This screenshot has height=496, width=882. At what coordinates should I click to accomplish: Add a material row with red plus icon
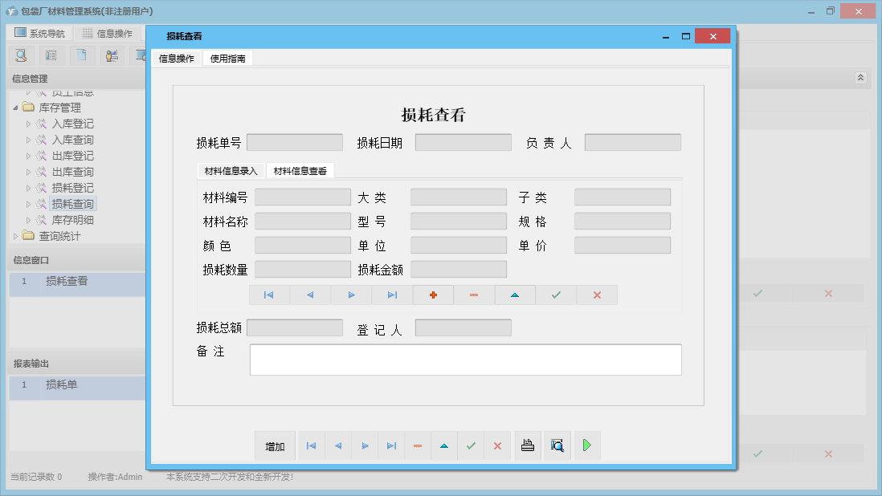point(433,295)
